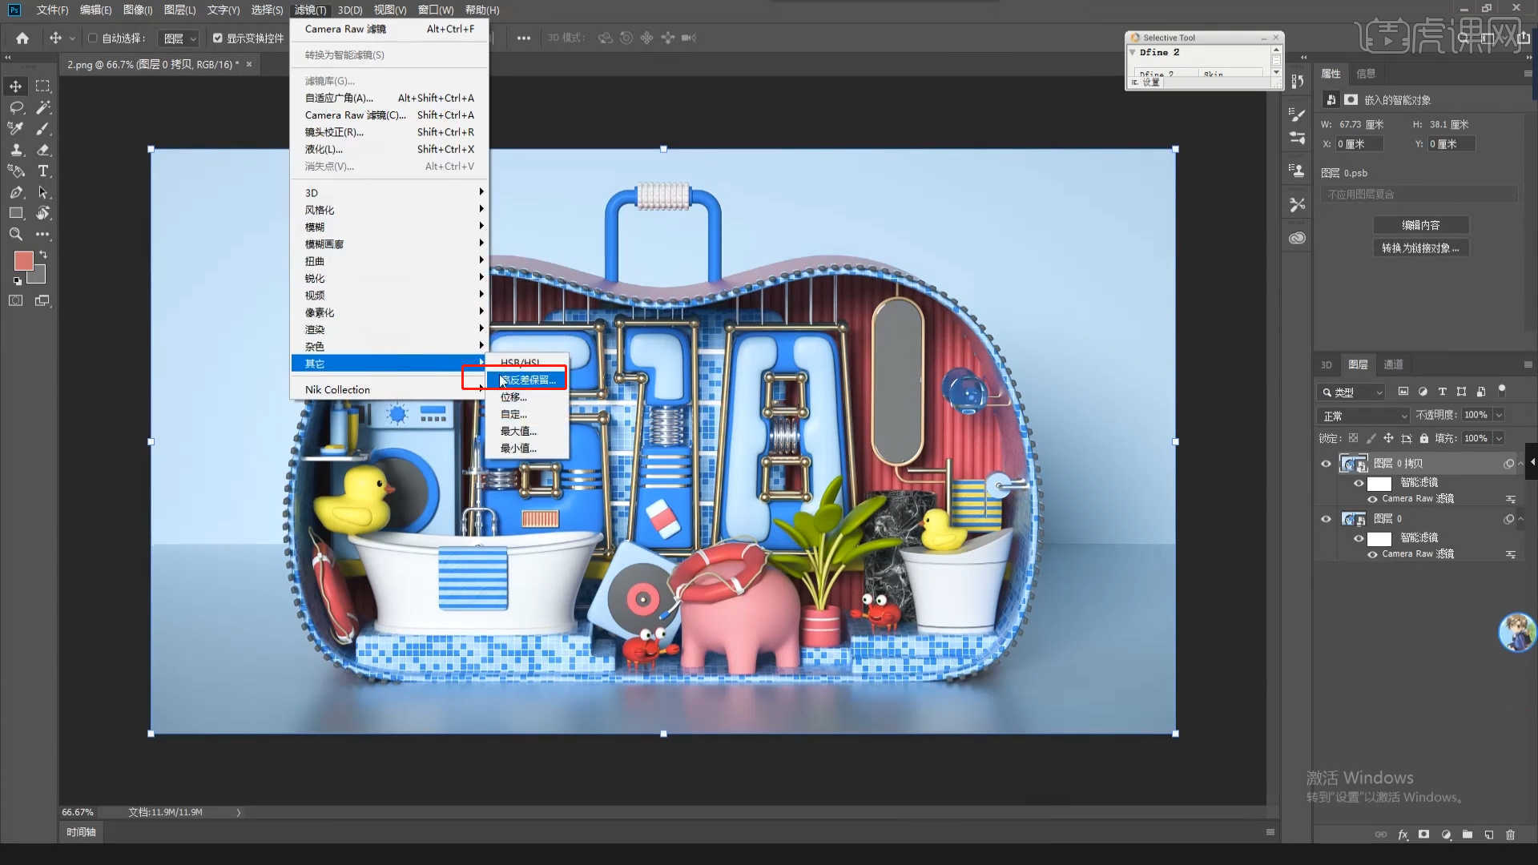Toggle the 自动选择 checkbox

pos(93,38)
